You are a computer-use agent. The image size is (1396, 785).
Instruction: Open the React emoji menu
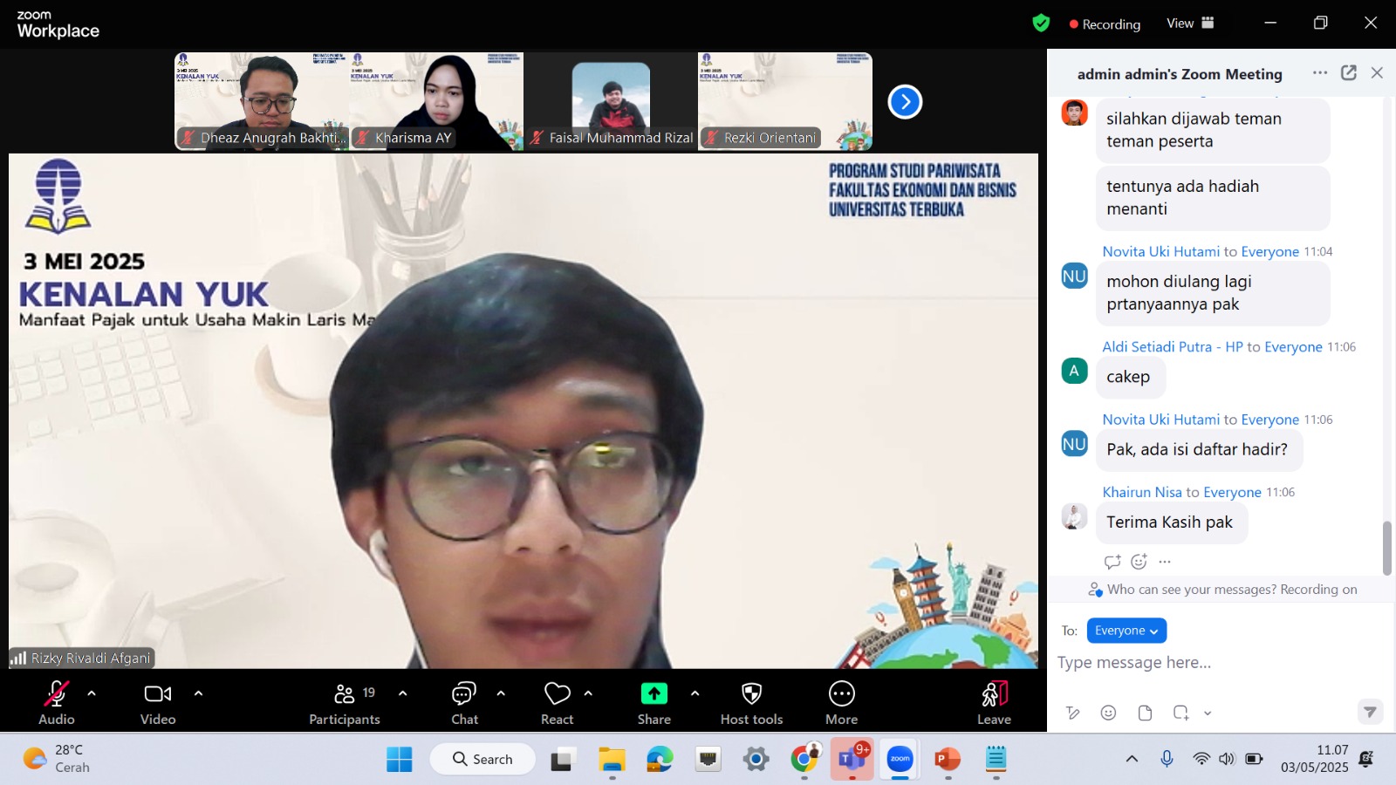[557, 702]
